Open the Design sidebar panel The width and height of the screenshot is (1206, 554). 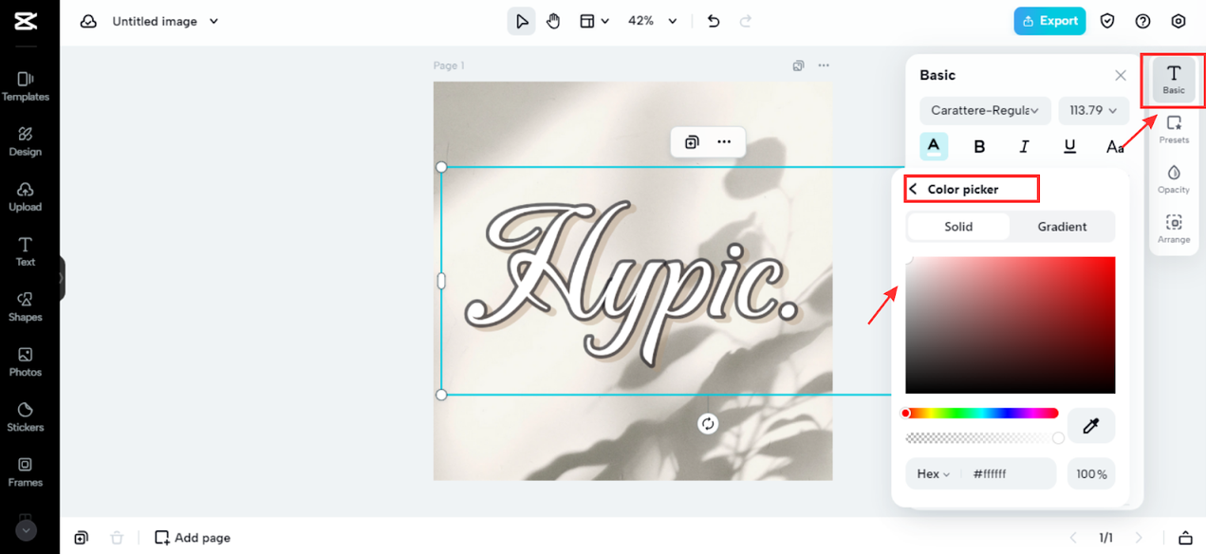[26, 141]
